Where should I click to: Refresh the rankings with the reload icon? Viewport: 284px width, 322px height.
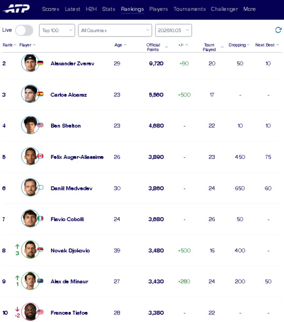[278, 30]
